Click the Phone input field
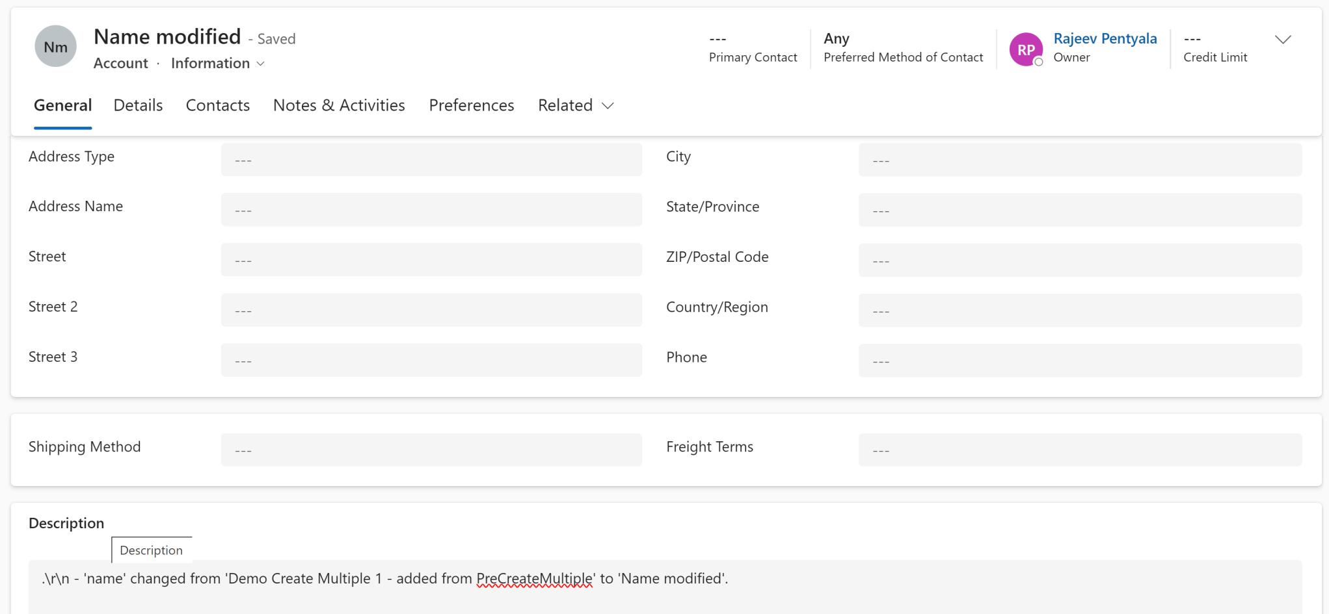The width and height of the screenshot is (1329, 614). [1080, 360]
